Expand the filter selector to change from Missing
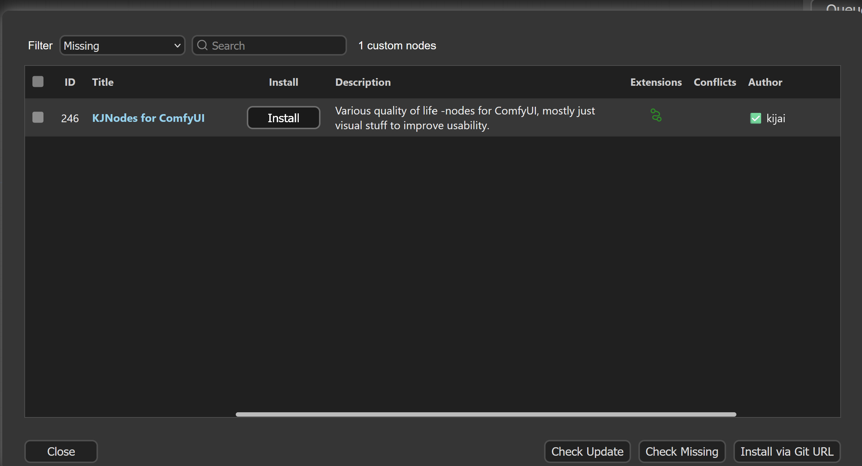 (x=122, y=45)
